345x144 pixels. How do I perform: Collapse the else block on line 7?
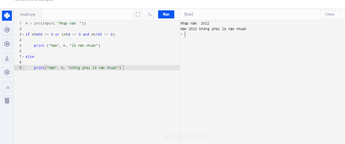tap(23, 57)
